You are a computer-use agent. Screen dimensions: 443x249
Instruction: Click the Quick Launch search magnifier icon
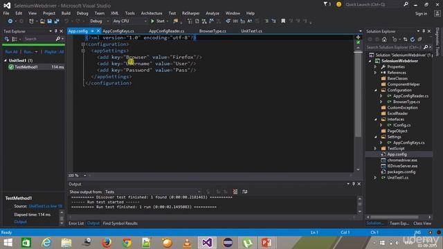tap(406, 4)
